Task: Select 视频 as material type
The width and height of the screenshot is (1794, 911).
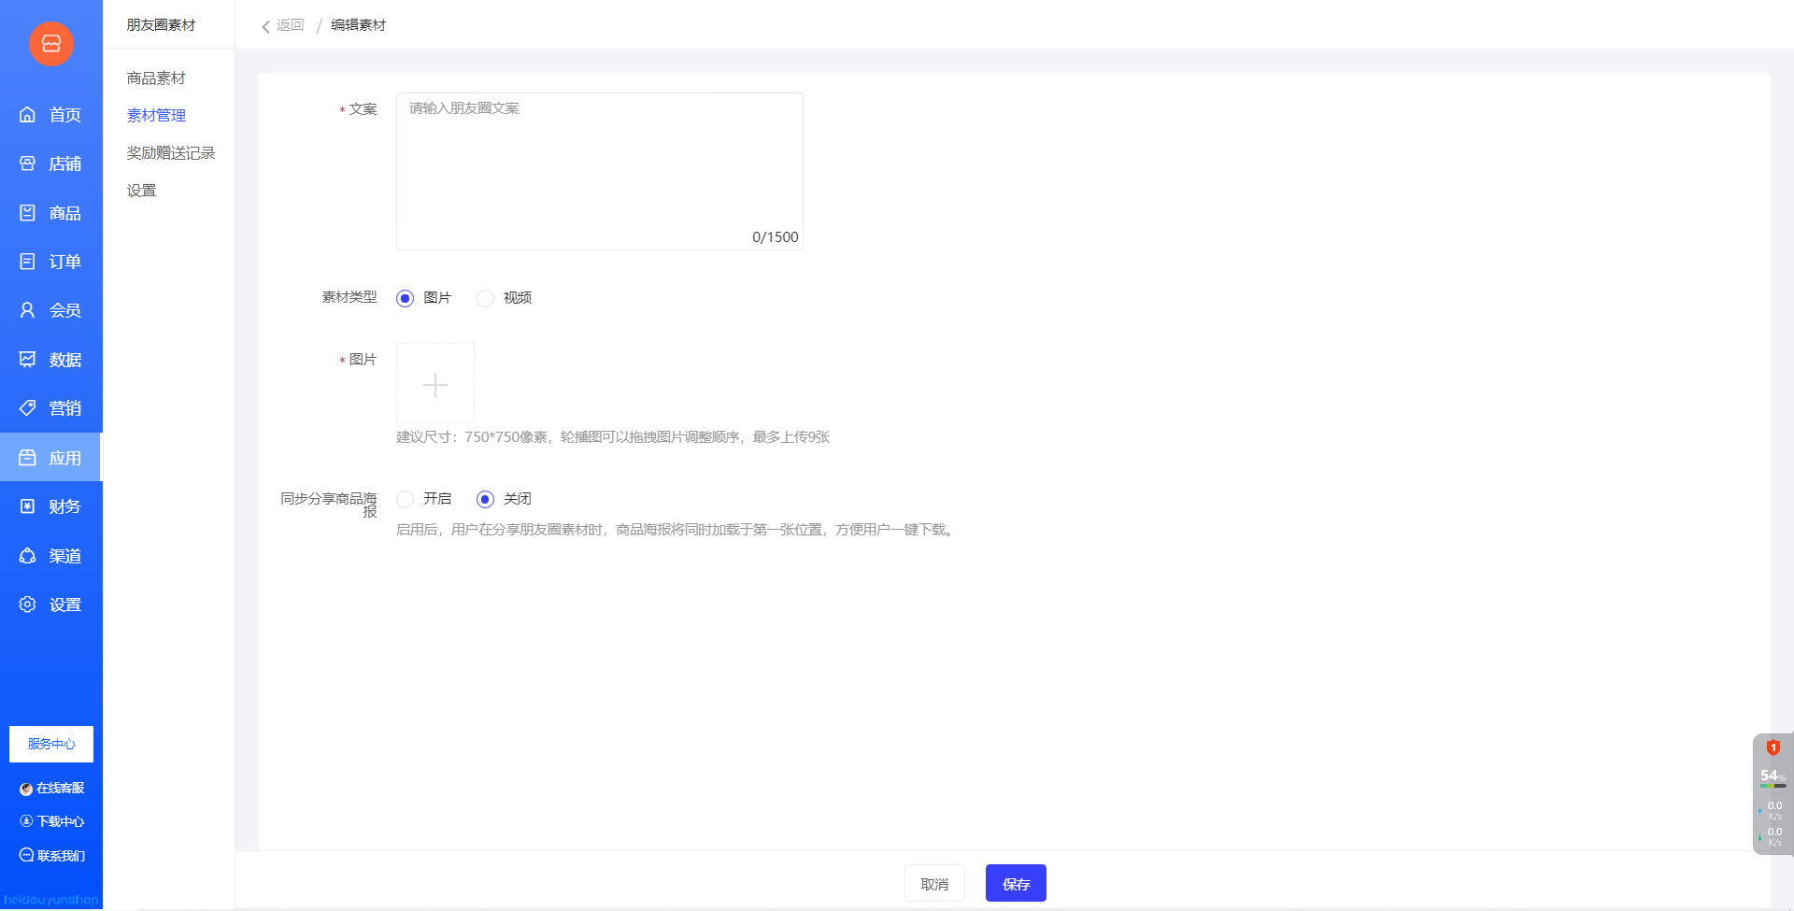Action: pyautogui.click(x=485, y=298)
